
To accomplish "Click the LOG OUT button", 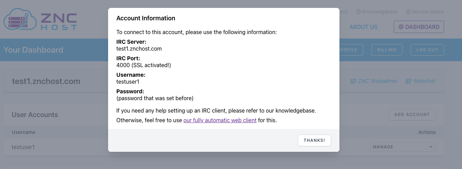I will (x=427, y=50).
